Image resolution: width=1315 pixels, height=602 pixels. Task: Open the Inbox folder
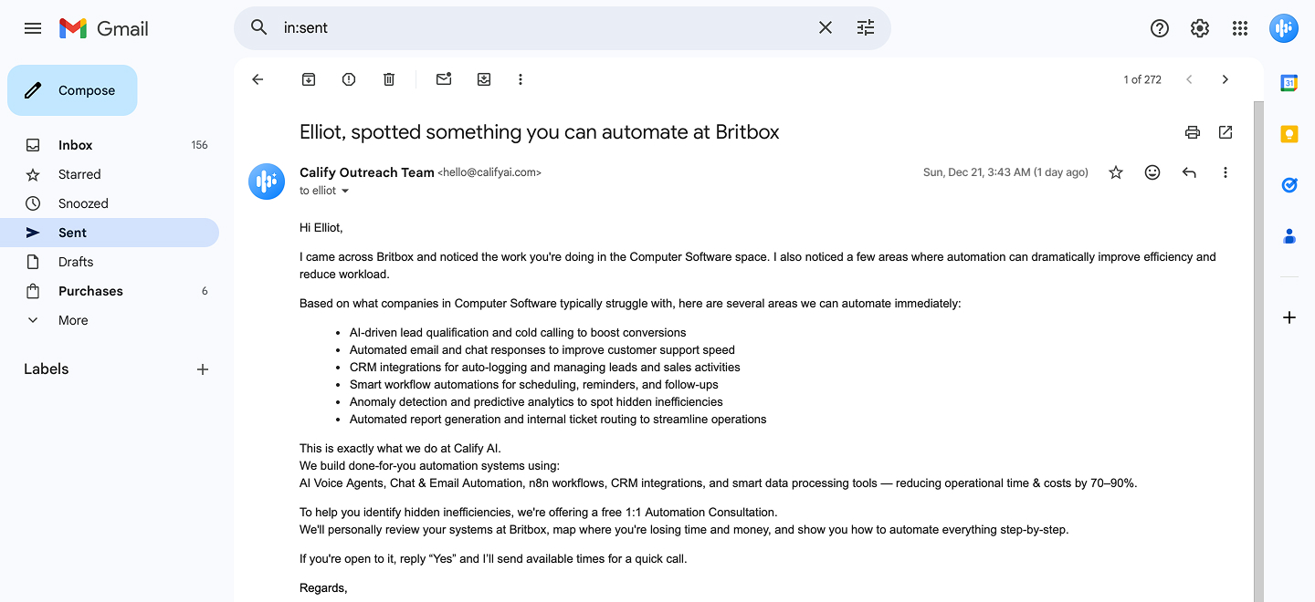point(76,145)
